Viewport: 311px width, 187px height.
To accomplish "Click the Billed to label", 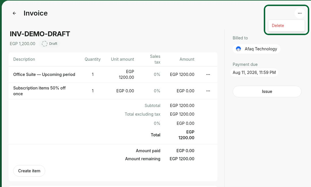I will pyautogui.click(x=240, y=38).
